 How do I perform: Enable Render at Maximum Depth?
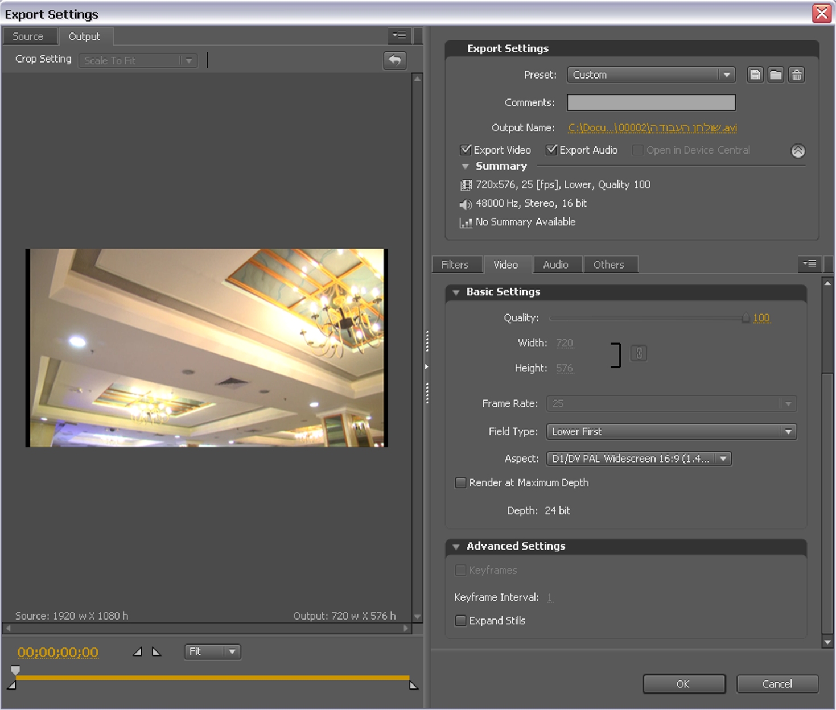coord(460,482)
